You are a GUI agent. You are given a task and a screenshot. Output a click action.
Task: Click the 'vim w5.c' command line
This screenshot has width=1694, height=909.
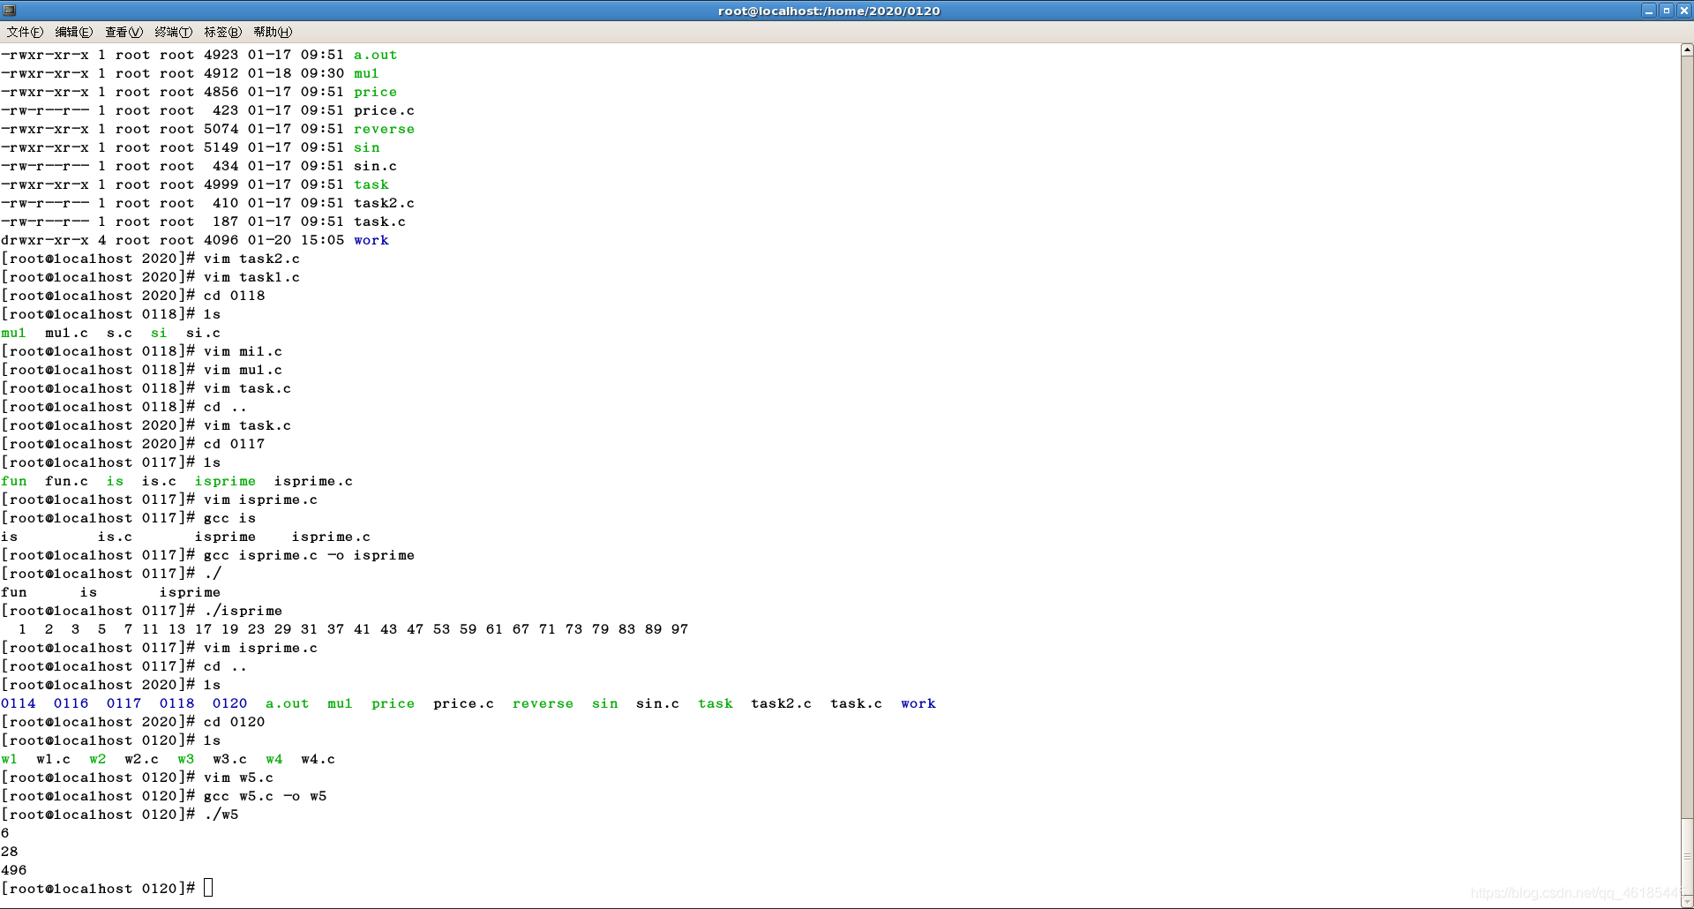pyautogui.click(x=238, y=778)
